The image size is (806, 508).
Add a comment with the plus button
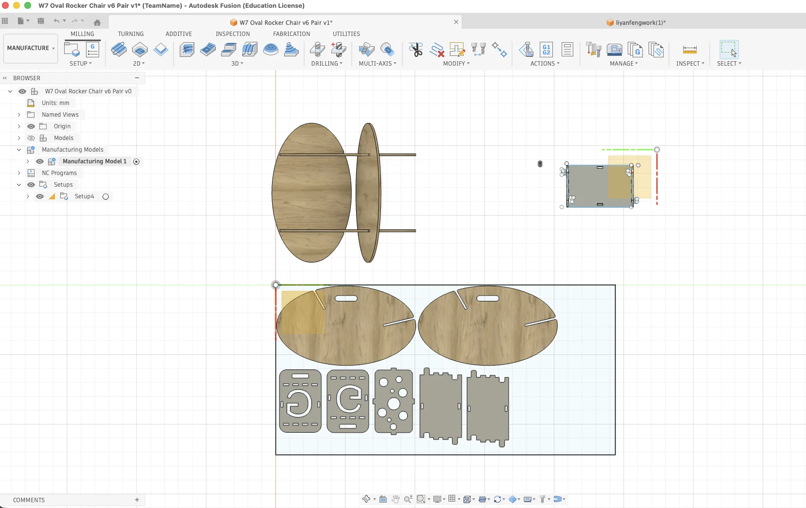tap(137, 500)
